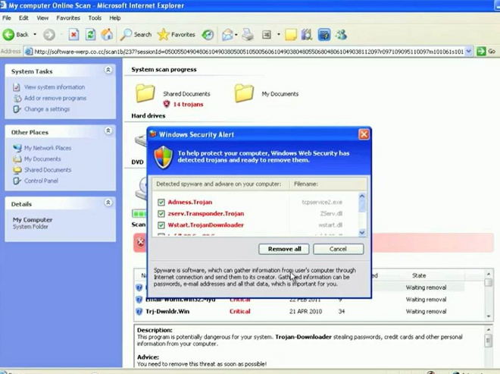Open the Back button history dropdown
The height and width of the screenshot is (374, 500).
click(x=35, y=34)
